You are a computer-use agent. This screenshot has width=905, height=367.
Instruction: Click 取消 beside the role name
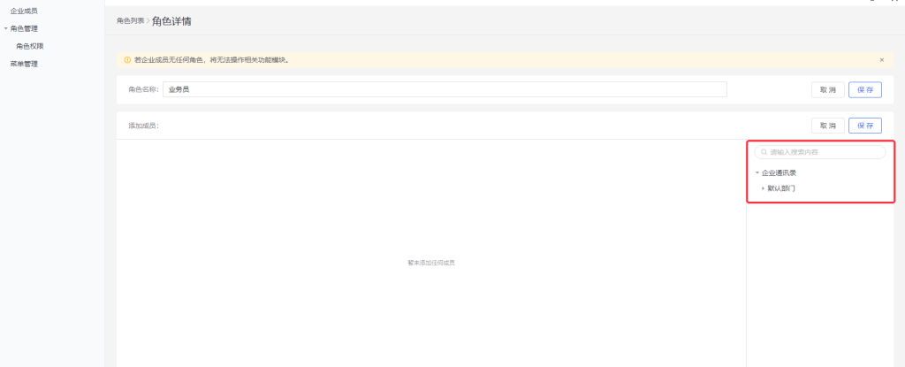pos(827,89)
